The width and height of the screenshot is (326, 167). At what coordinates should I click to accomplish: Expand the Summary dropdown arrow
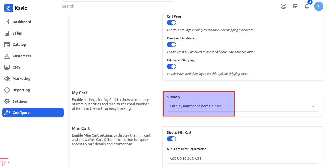pos(313,106)
